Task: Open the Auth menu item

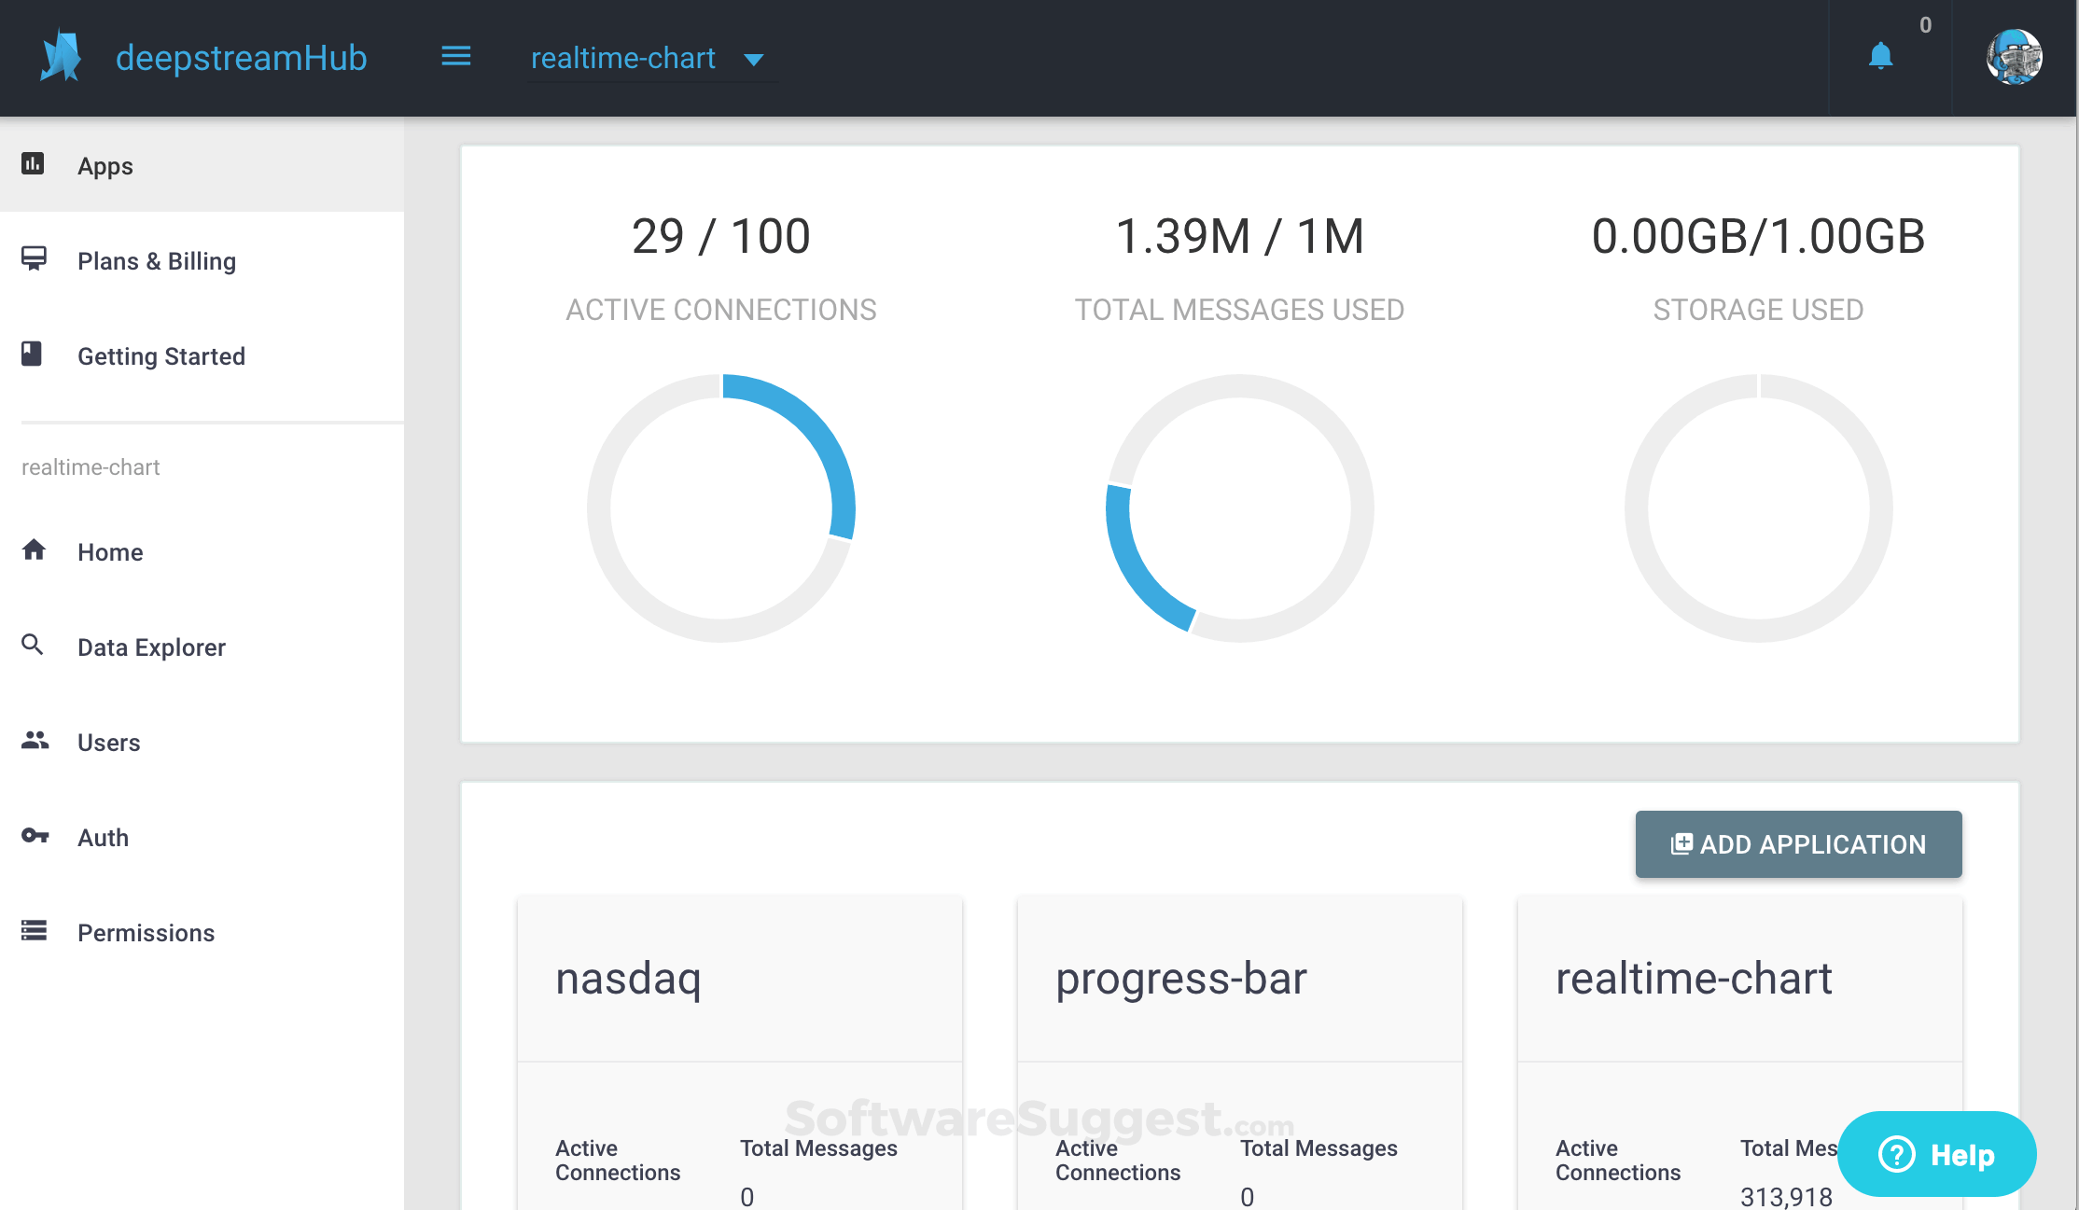Action: point(103,838)
